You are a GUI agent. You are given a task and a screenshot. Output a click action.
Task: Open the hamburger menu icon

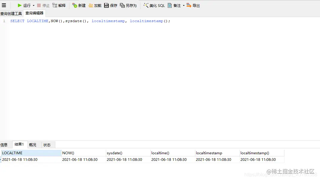[4, 5]
